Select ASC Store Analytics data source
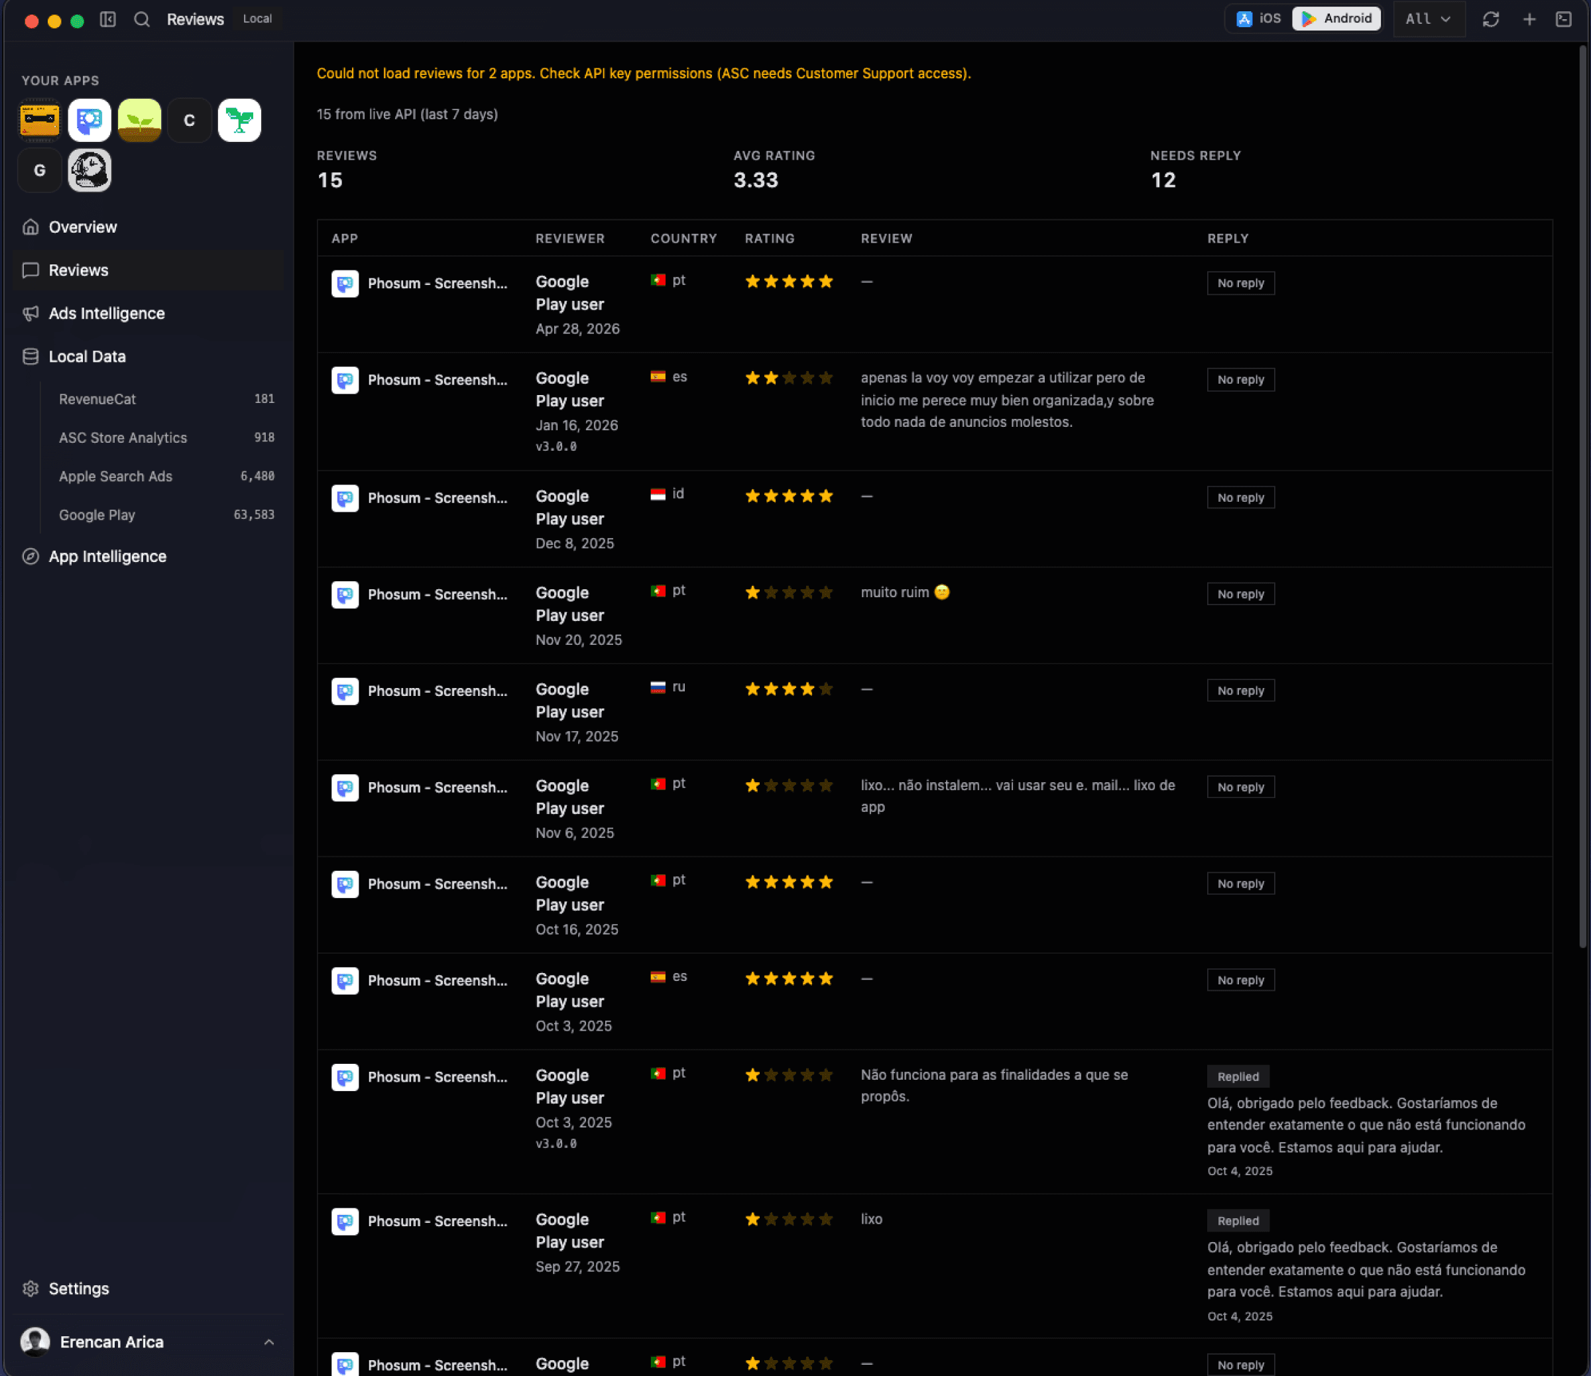The width and height of the screenshot is (1591, 1376). pos(166,437)
